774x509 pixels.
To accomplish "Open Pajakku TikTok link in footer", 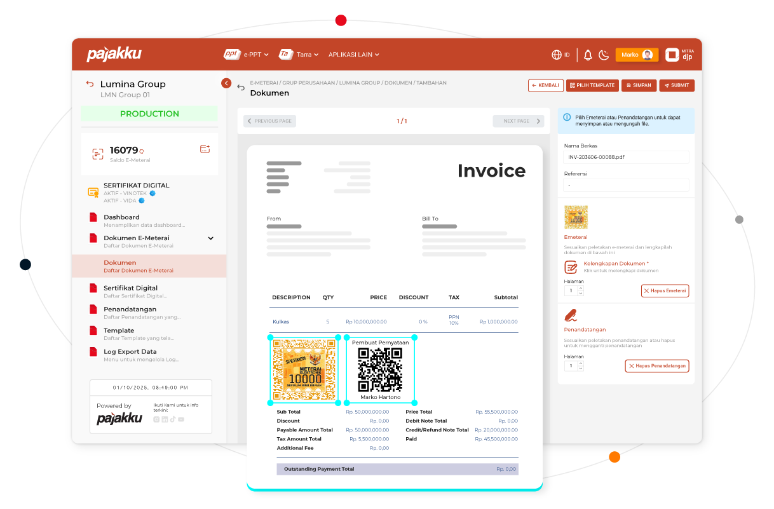I will (x=173, y=419).
